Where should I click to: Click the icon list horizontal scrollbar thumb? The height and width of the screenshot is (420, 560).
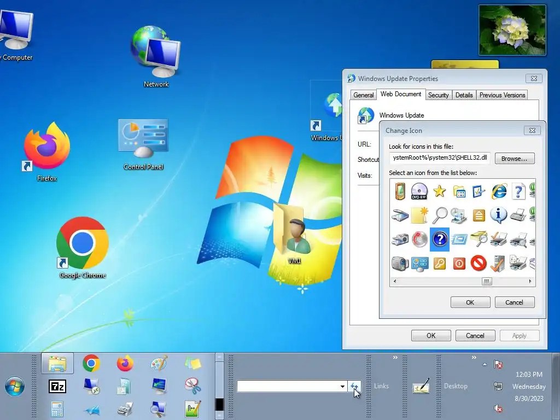486,282
